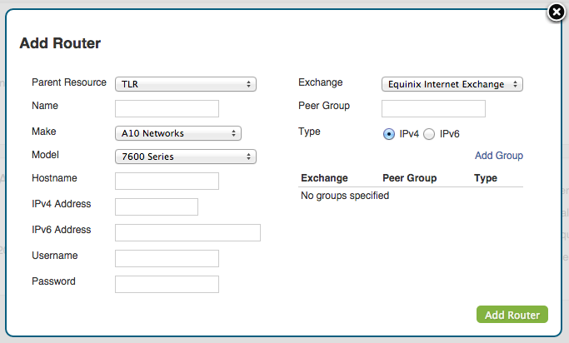Select the IPv4 radio button
This screenshot has width=569, height=343.
click(x=389, y=134)
